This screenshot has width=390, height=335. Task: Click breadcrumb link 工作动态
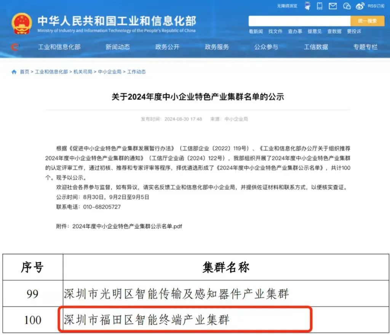pyautogui.click(x=136, y=72)
